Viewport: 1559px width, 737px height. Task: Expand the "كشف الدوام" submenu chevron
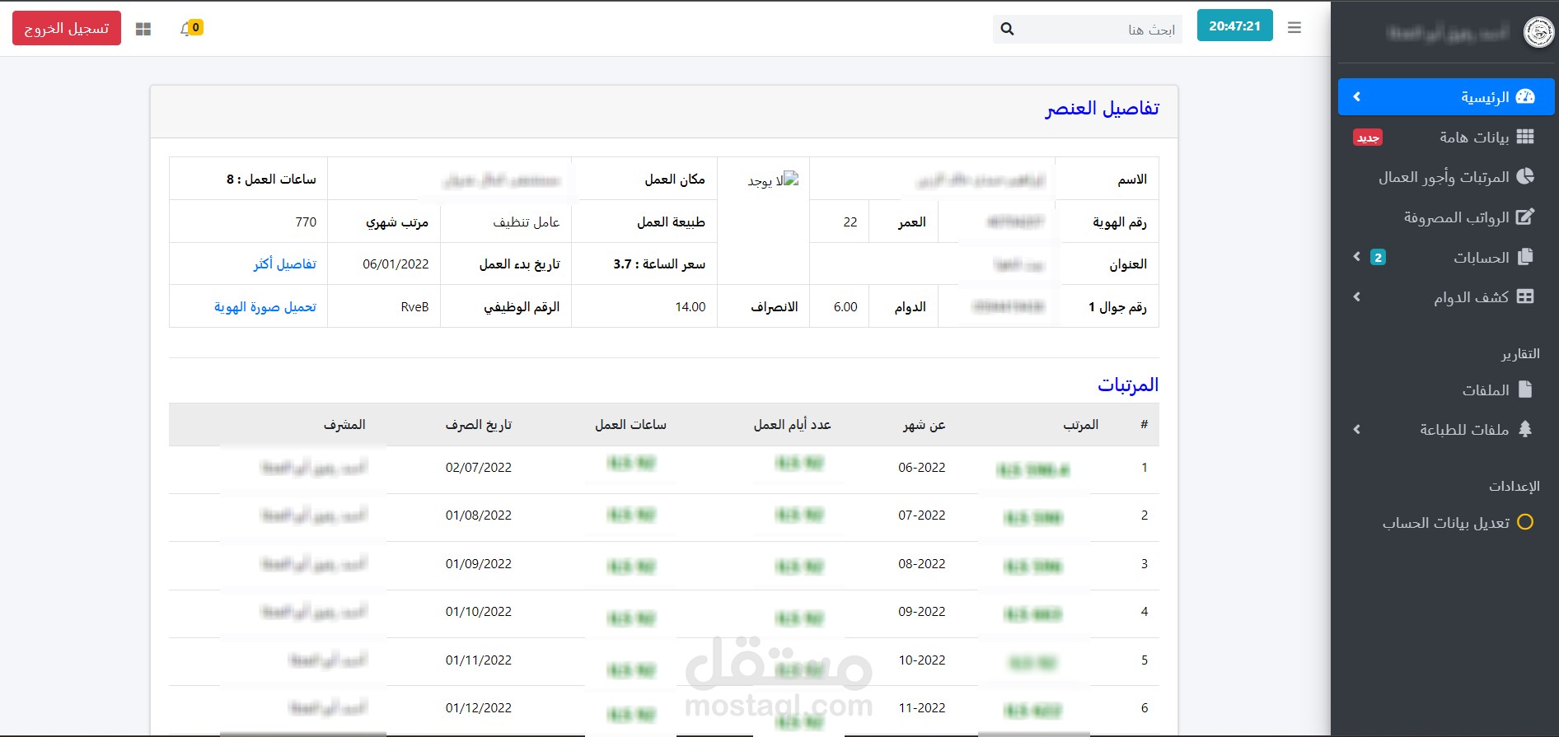click(1356, 296)
